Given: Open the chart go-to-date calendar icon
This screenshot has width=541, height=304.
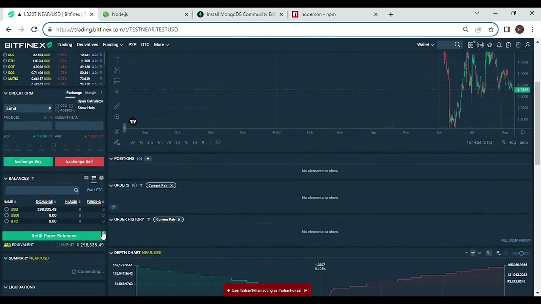Looking at the screenshot, I should tap(218, 142).
